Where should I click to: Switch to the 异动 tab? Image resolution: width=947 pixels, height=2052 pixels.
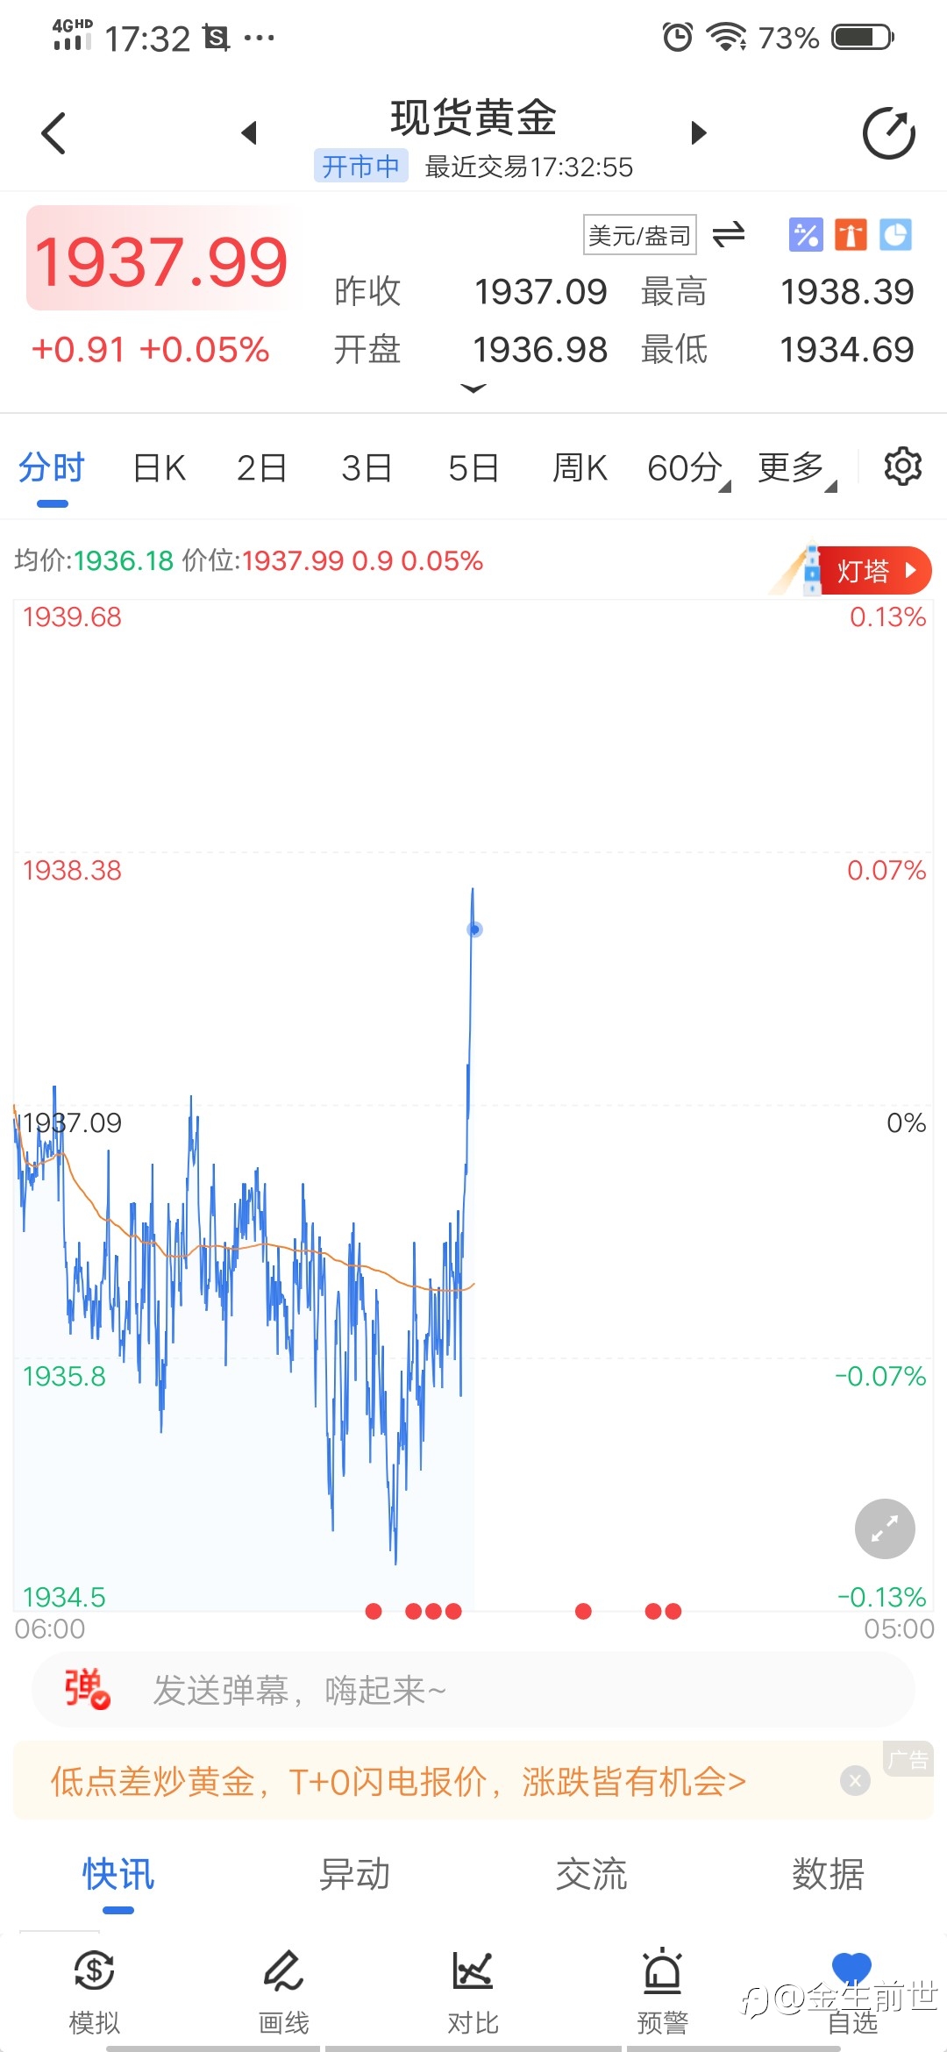(x=354, y=1874)
